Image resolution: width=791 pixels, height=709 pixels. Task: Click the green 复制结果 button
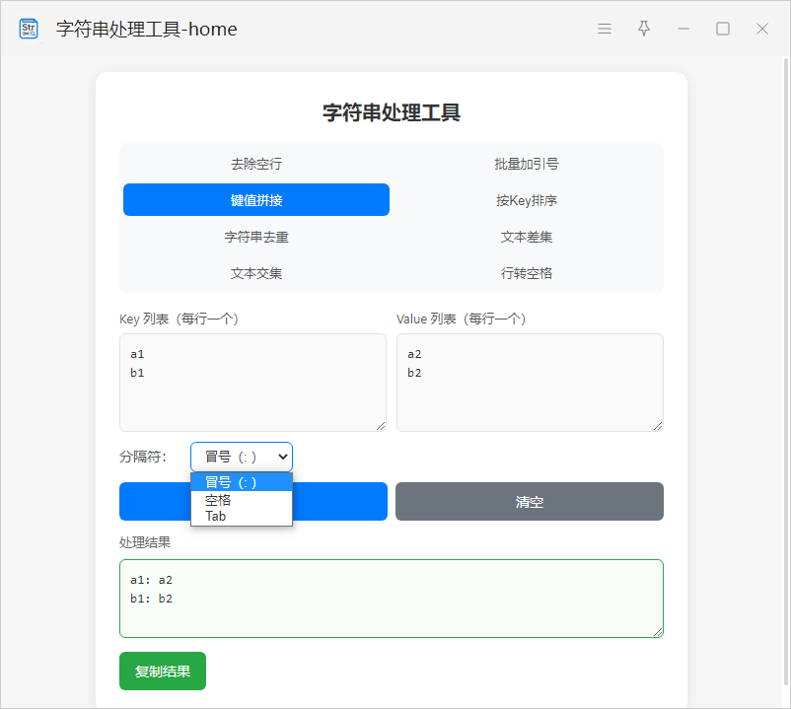(x=163, y=672)
